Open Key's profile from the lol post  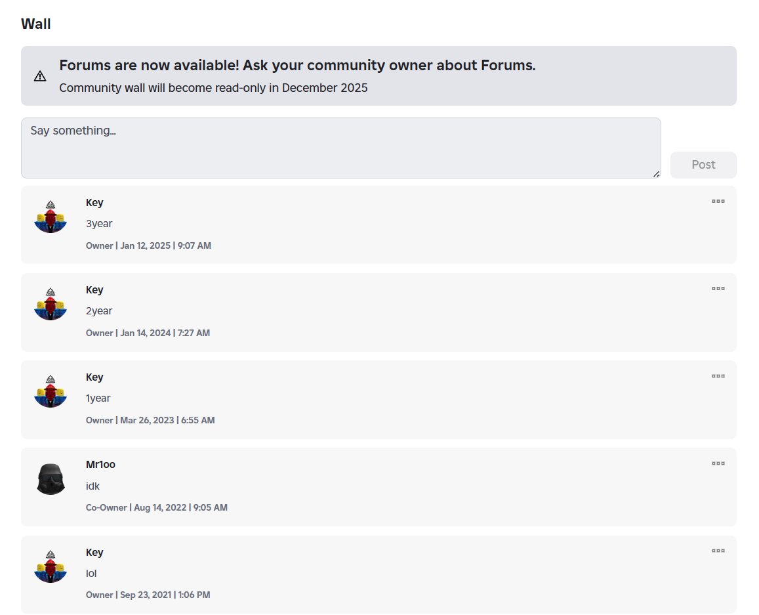point(94,552)
